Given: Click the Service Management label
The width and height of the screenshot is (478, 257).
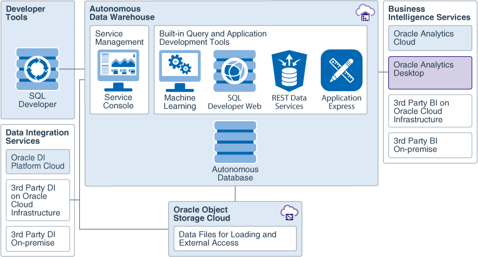Looking at the screenshot, I should click(x=119, y=38).
